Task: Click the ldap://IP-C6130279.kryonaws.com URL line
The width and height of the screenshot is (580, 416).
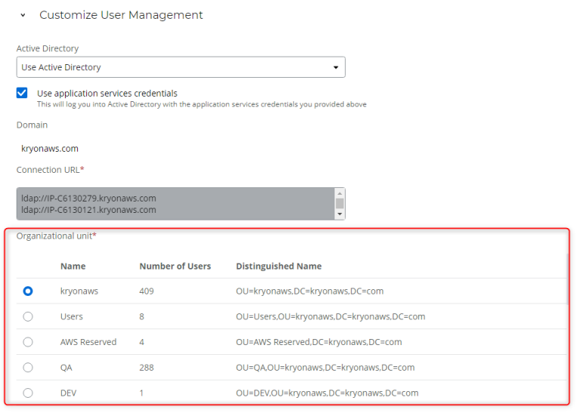Action: tap(88, 199)
